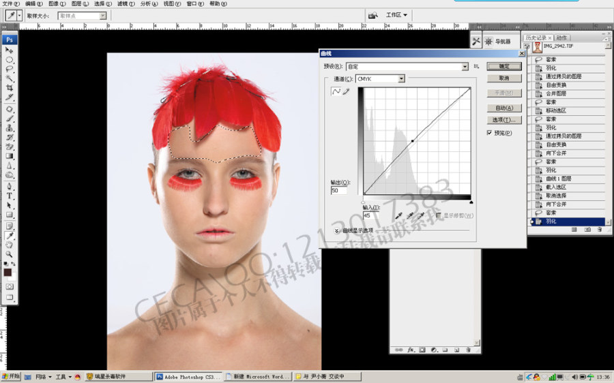614x383 pixels.
Task: Select the Hand tool
Action: (x=10, y=245)
